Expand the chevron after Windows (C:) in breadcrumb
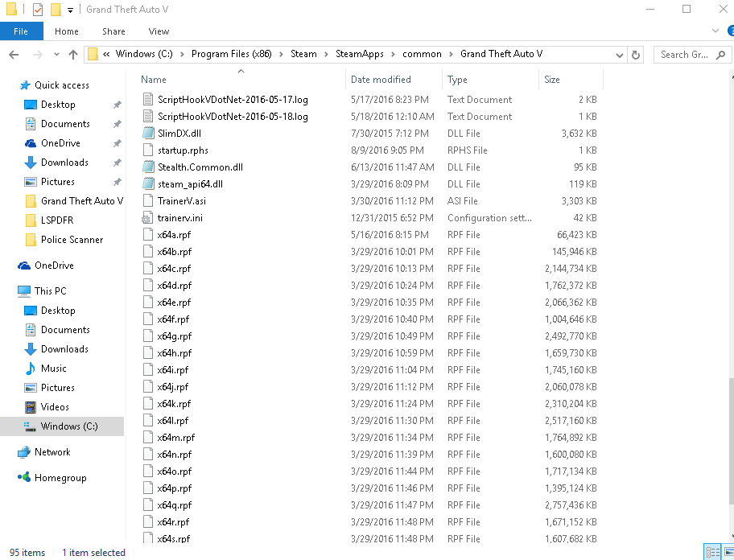Screen dimensions: 734x560 tap(182, 54)
